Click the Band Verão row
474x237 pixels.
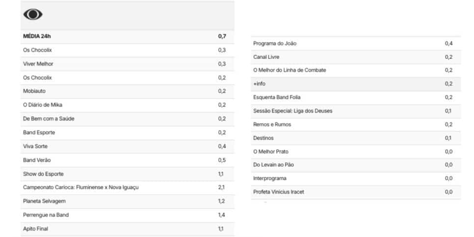127,160
